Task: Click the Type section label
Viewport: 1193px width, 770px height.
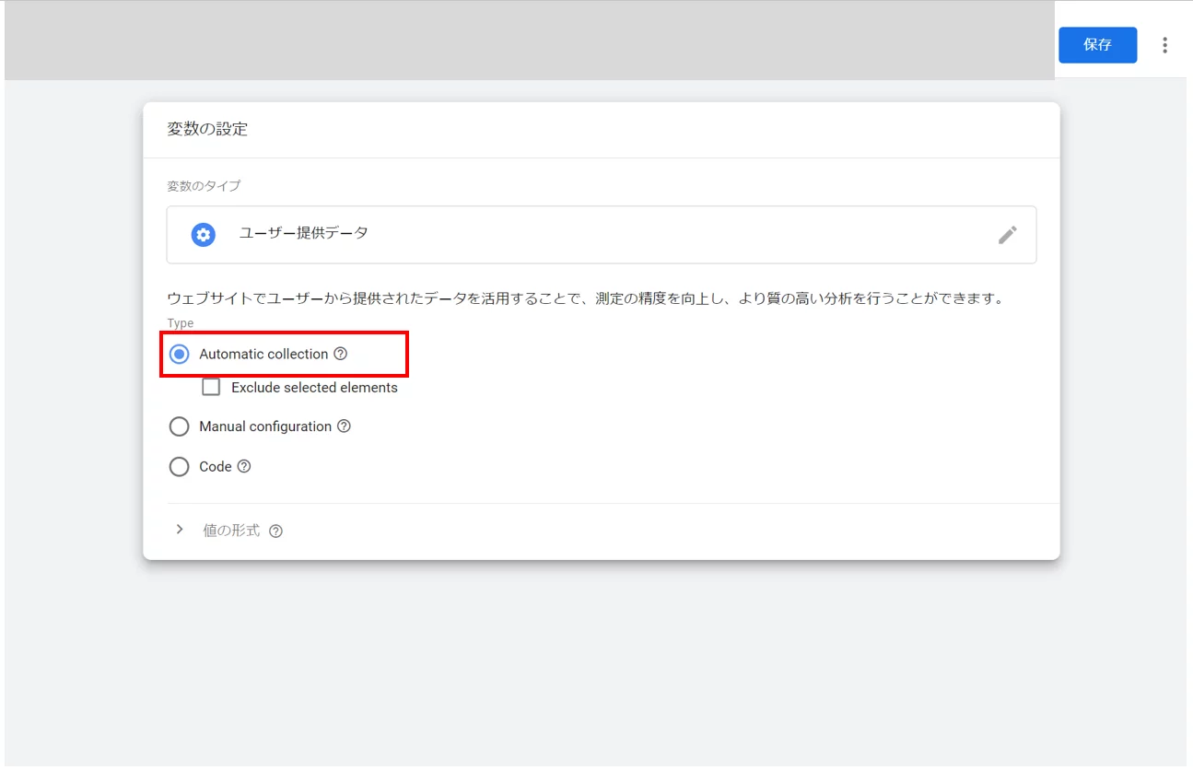Action: pos(181,322)
